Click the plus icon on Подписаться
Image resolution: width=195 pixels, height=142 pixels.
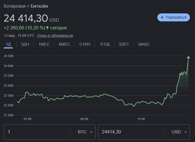tap(162, 17)
